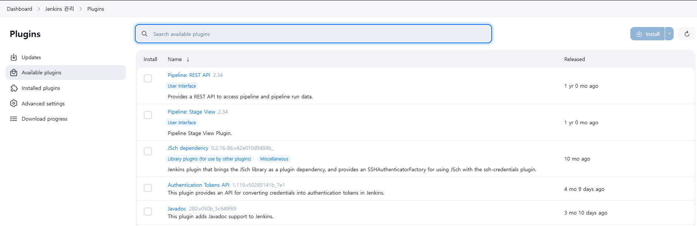
Task: Click User Interface tag under Stage View
Action: [x=182, y=122]
